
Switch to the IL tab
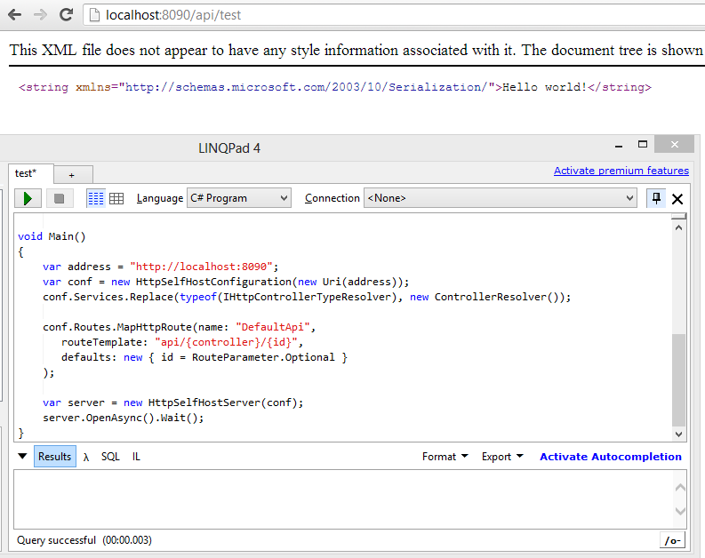[136, 457]
